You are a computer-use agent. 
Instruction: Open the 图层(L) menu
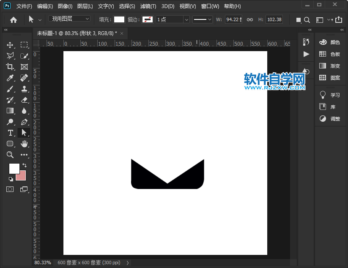(x=85, y=6)
